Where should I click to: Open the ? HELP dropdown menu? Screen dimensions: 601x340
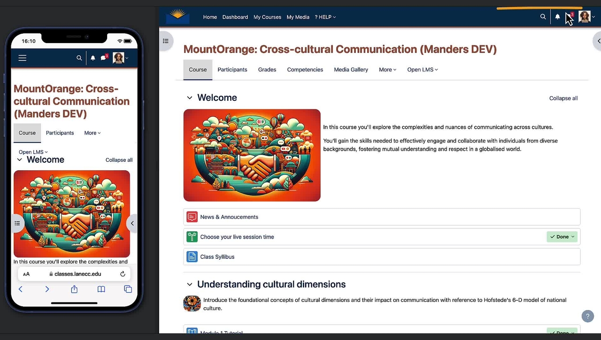click(x=325, y=17)
